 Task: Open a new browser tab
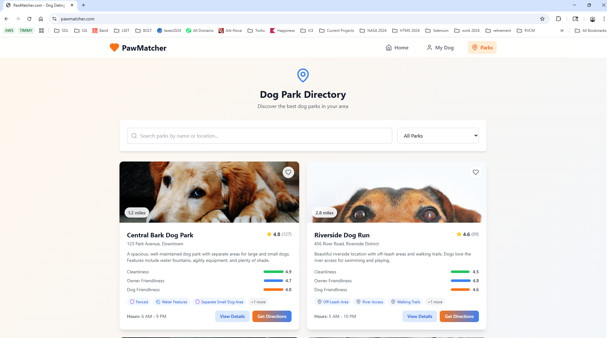click(x=83, y=5)
